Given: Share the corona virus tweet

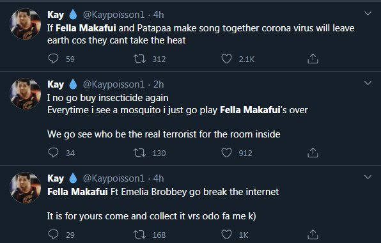Looking at the screenshot, I should (x=313, y=59).
